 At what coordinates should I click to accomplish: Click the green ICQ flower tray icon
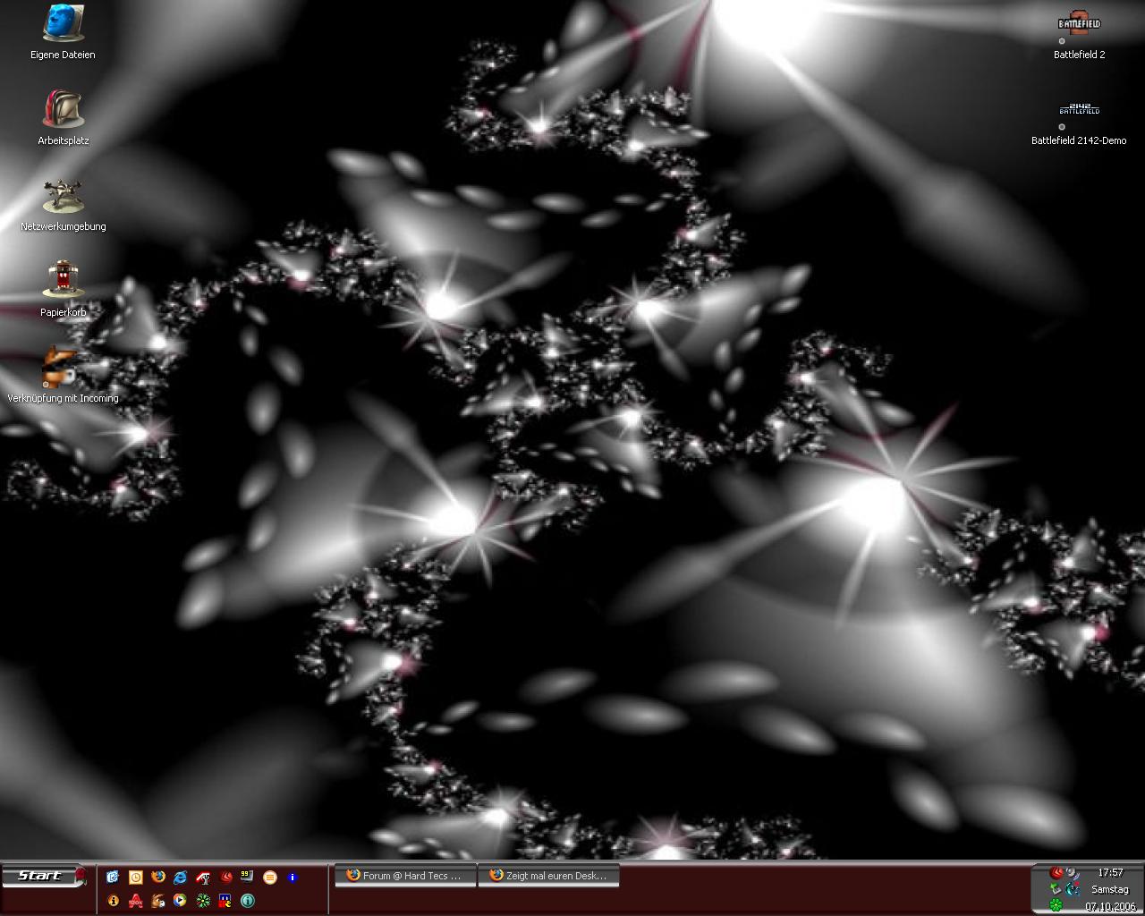point(1056,904)
